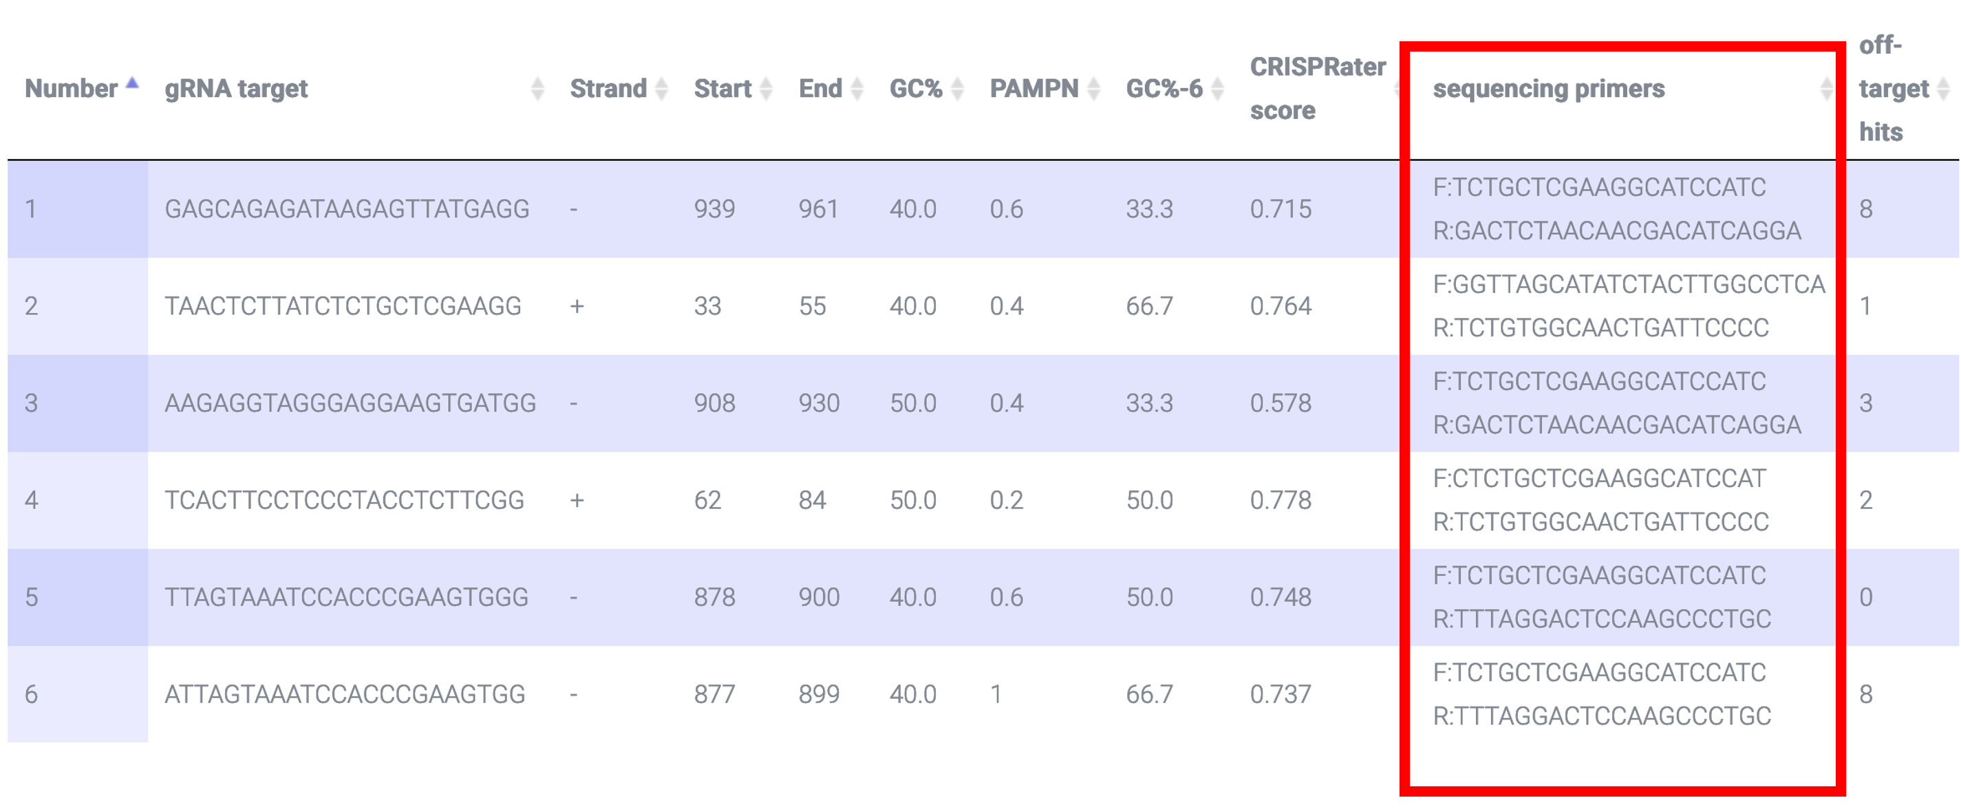Select gRNA AAGAGGTAGGGAGGAAGTGATGG in row 3
This screenshot has height=809, width=1961.
(350, 403)
